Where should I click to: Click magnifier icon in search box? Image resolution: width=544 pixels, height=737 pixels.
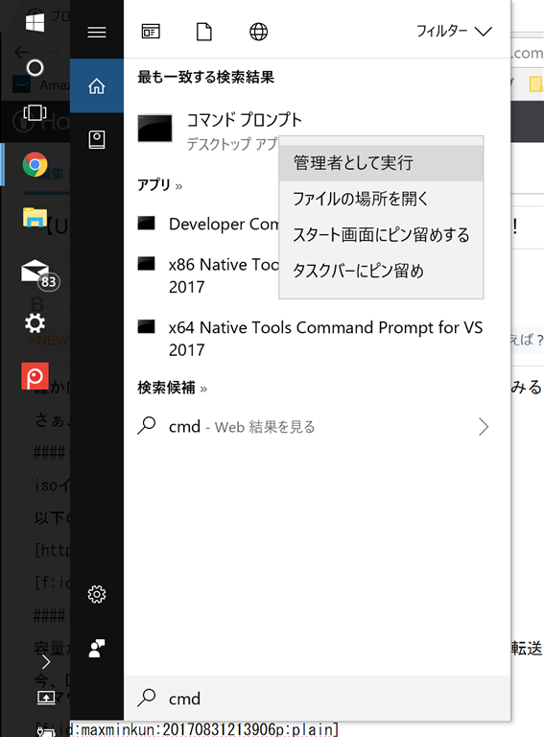[x=147, y=698]
